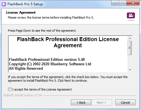The width and height of the screenshot is (141, 110).
Task: Click the Next > button
Action: [102, 102]
